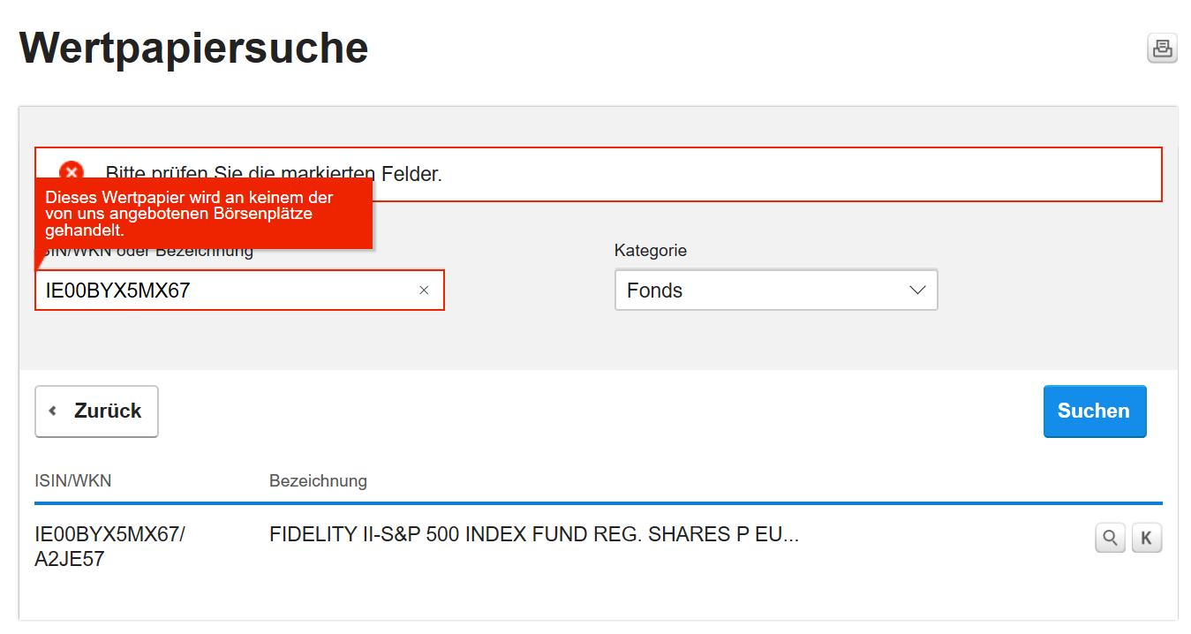Click the print icon beside the page title
Image resolution: width=1191 pixels, height=634 pixels.
[1162, 49]
